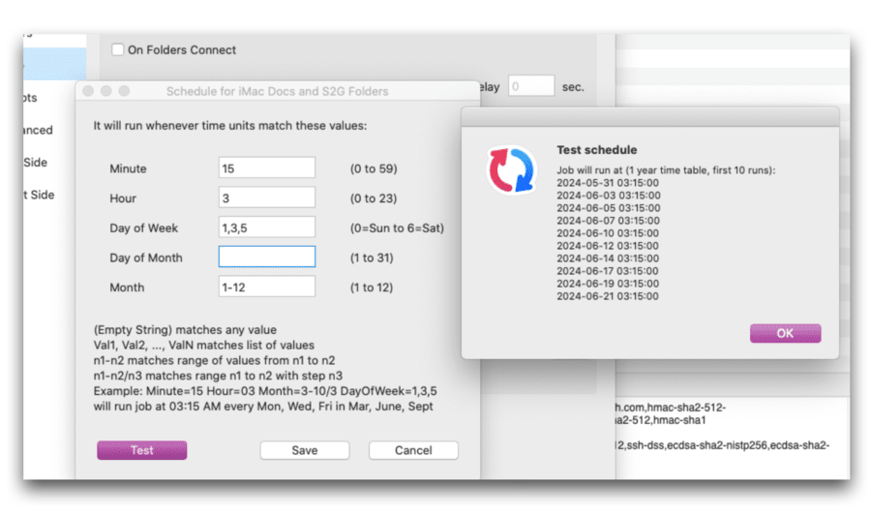871x515 pixels.
Task: Save the schedule settings
Action: click(x=305, y=450)
